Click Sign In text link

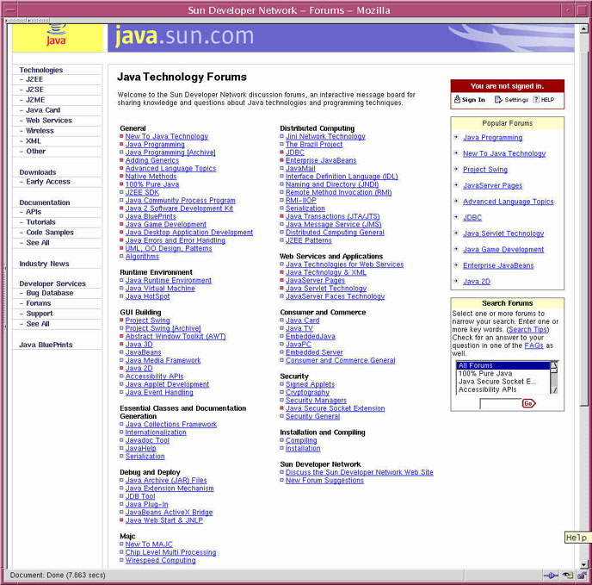click(x=473, y=99)
